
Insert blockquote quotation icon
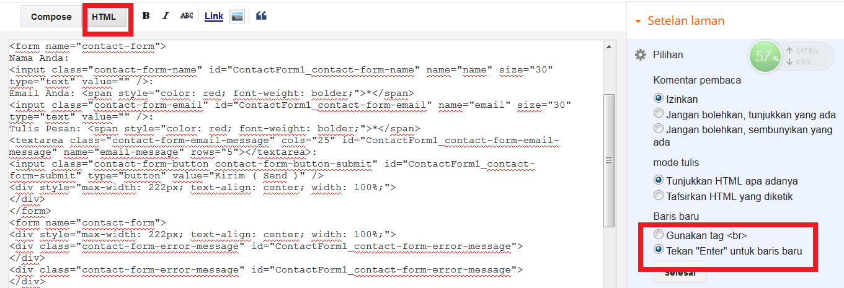coord(261,16)
